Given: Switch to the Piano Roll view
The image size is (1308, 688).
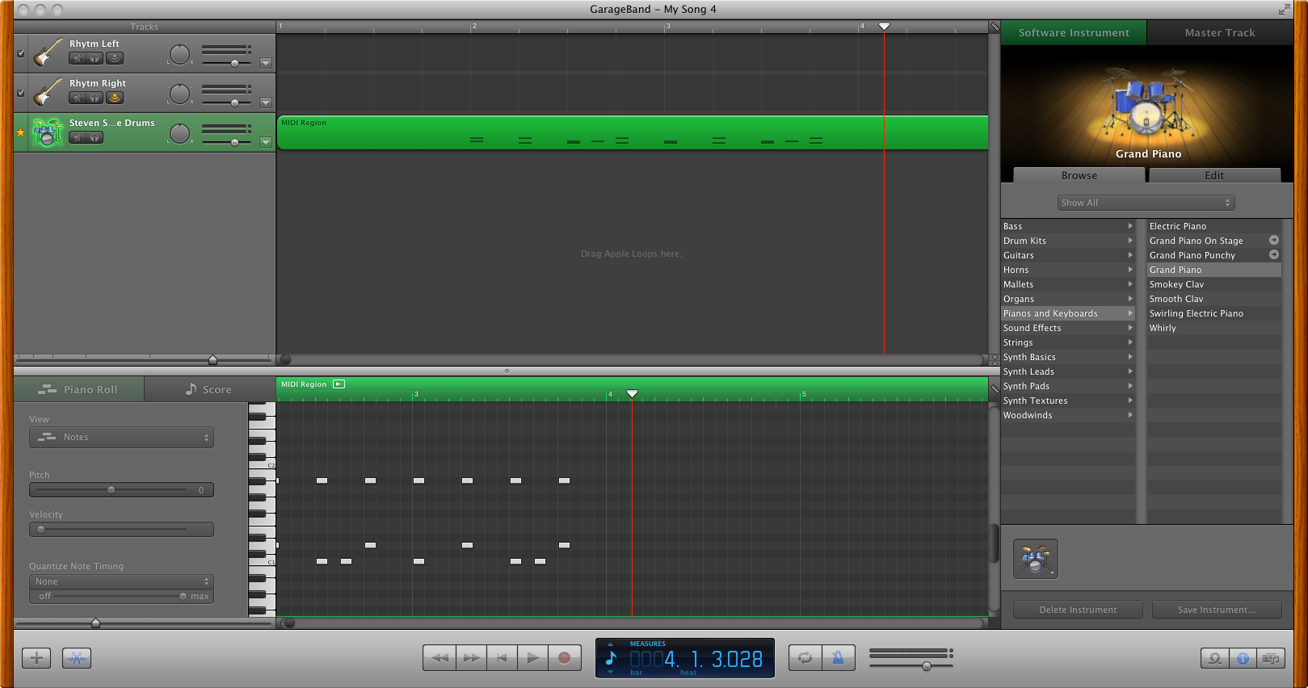Looking at the screenshot, I should [x=79, y=389].
